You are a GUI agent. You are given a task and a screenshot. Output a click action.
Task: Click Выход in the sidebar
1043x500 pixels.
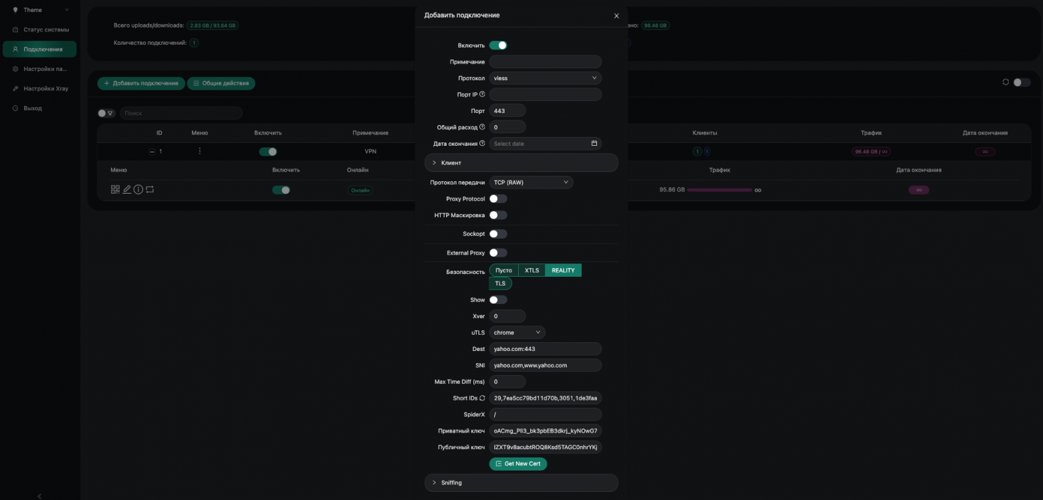(39, 108)
